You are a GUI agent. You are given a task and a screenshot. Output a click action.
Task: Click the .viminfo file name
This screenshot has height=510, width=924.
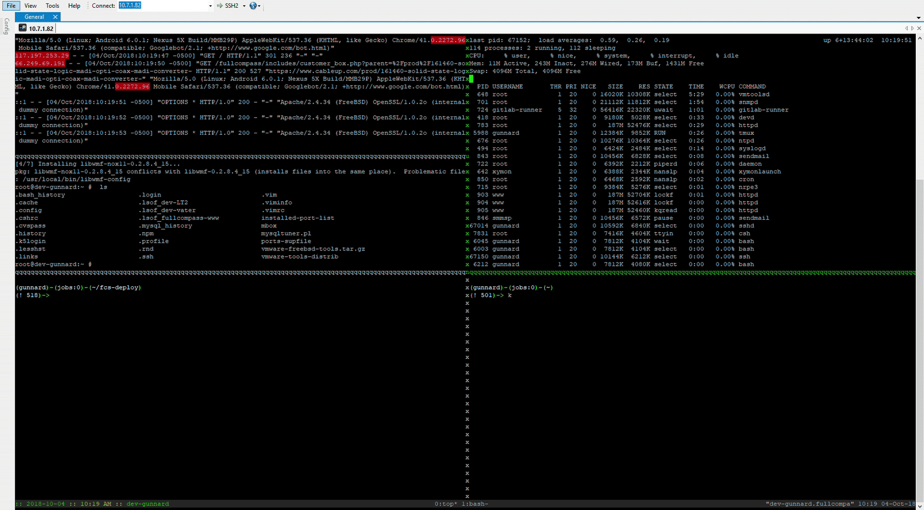(x=277, y=203)
